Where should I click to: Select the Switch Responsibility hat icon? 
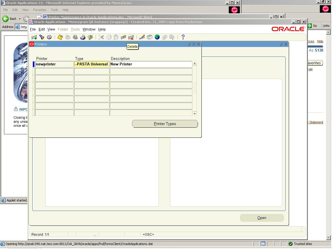click(75, 37)
